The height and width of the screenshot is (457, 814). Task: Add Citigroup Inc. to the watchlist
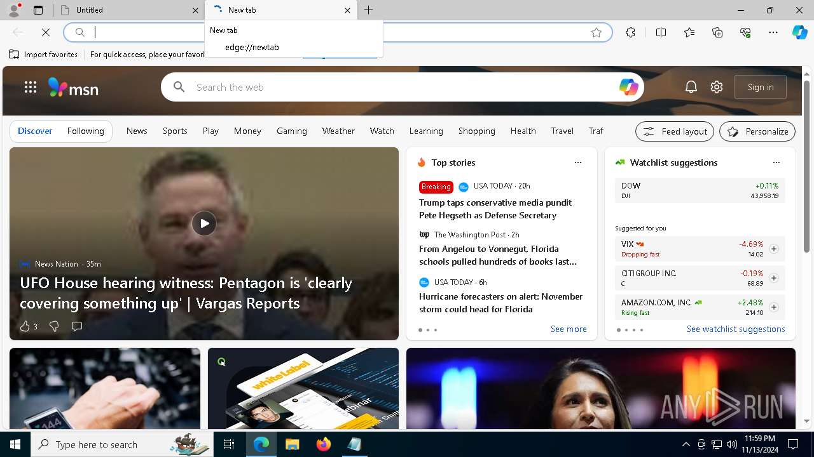(774, 278)
